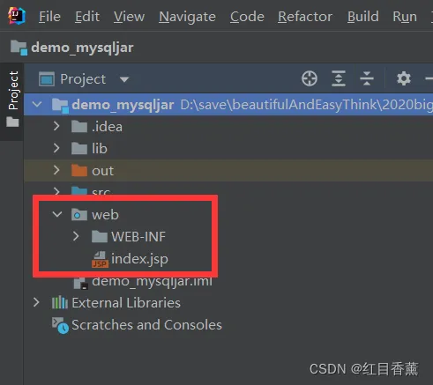Click the WEB-INF folder icon
This screenshot has width=433, height=385.
[x=100, y=237]
